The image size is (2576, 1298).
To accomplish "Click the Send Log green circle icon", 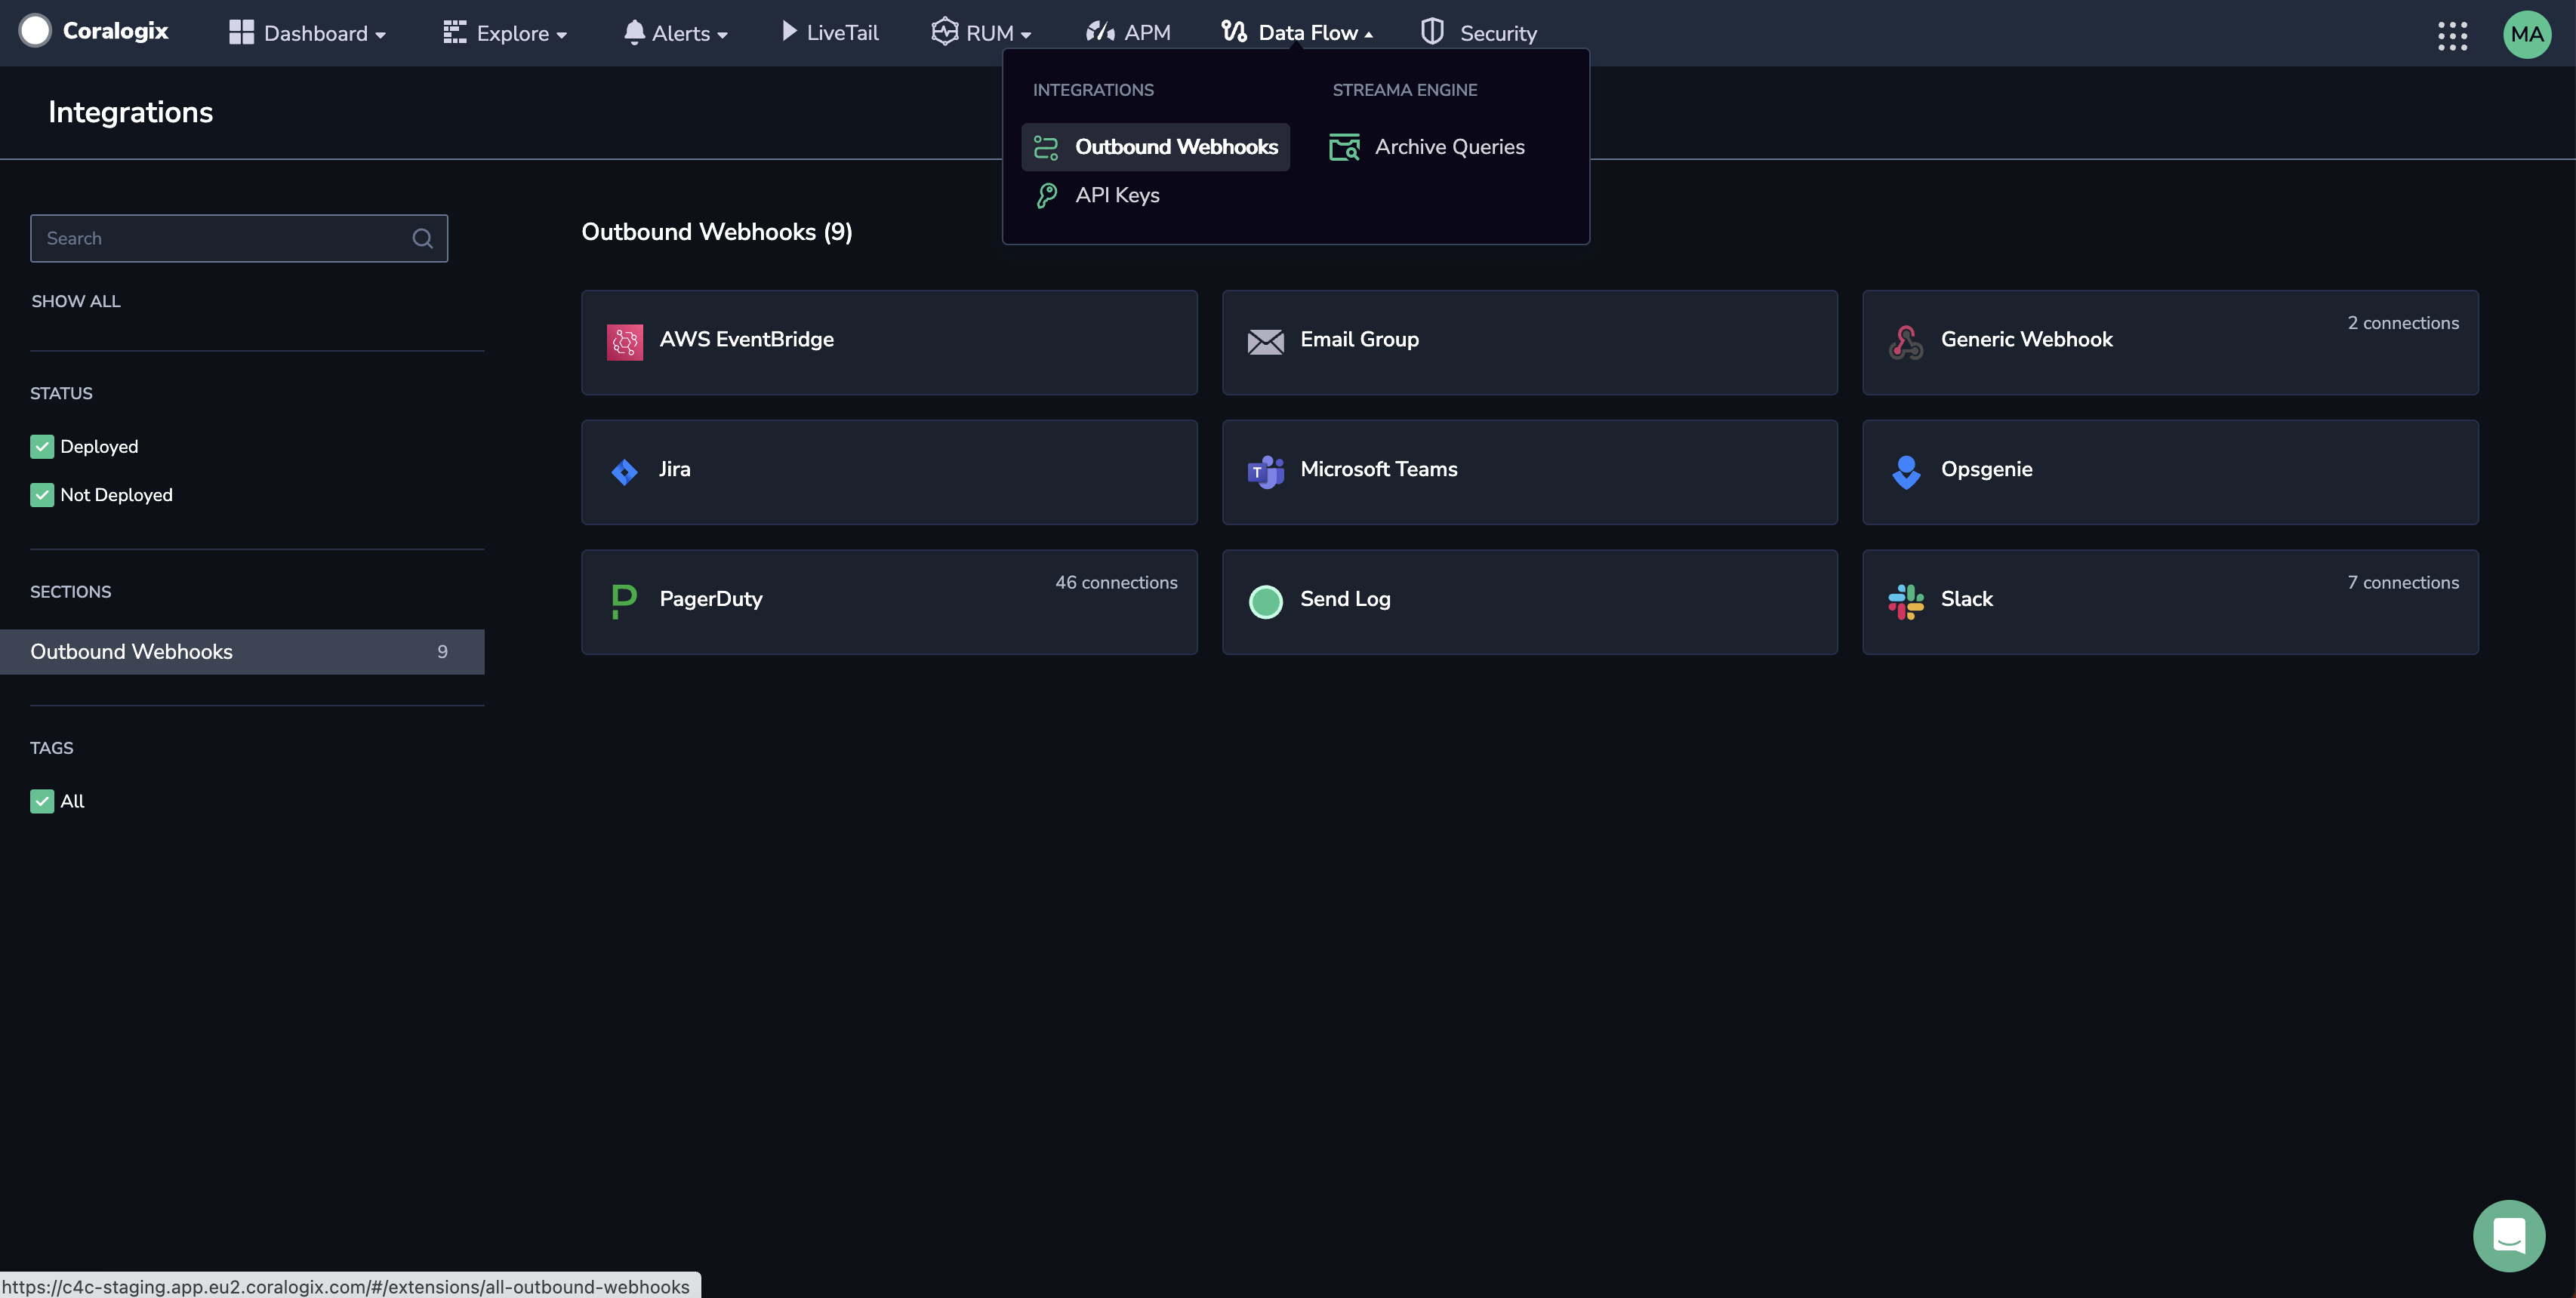I will 1265,601.
